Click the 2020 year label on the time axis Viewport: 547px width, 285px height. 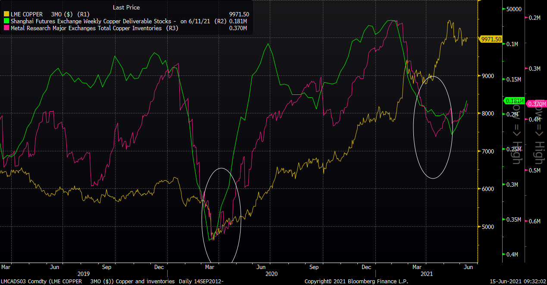click(271, 274)
